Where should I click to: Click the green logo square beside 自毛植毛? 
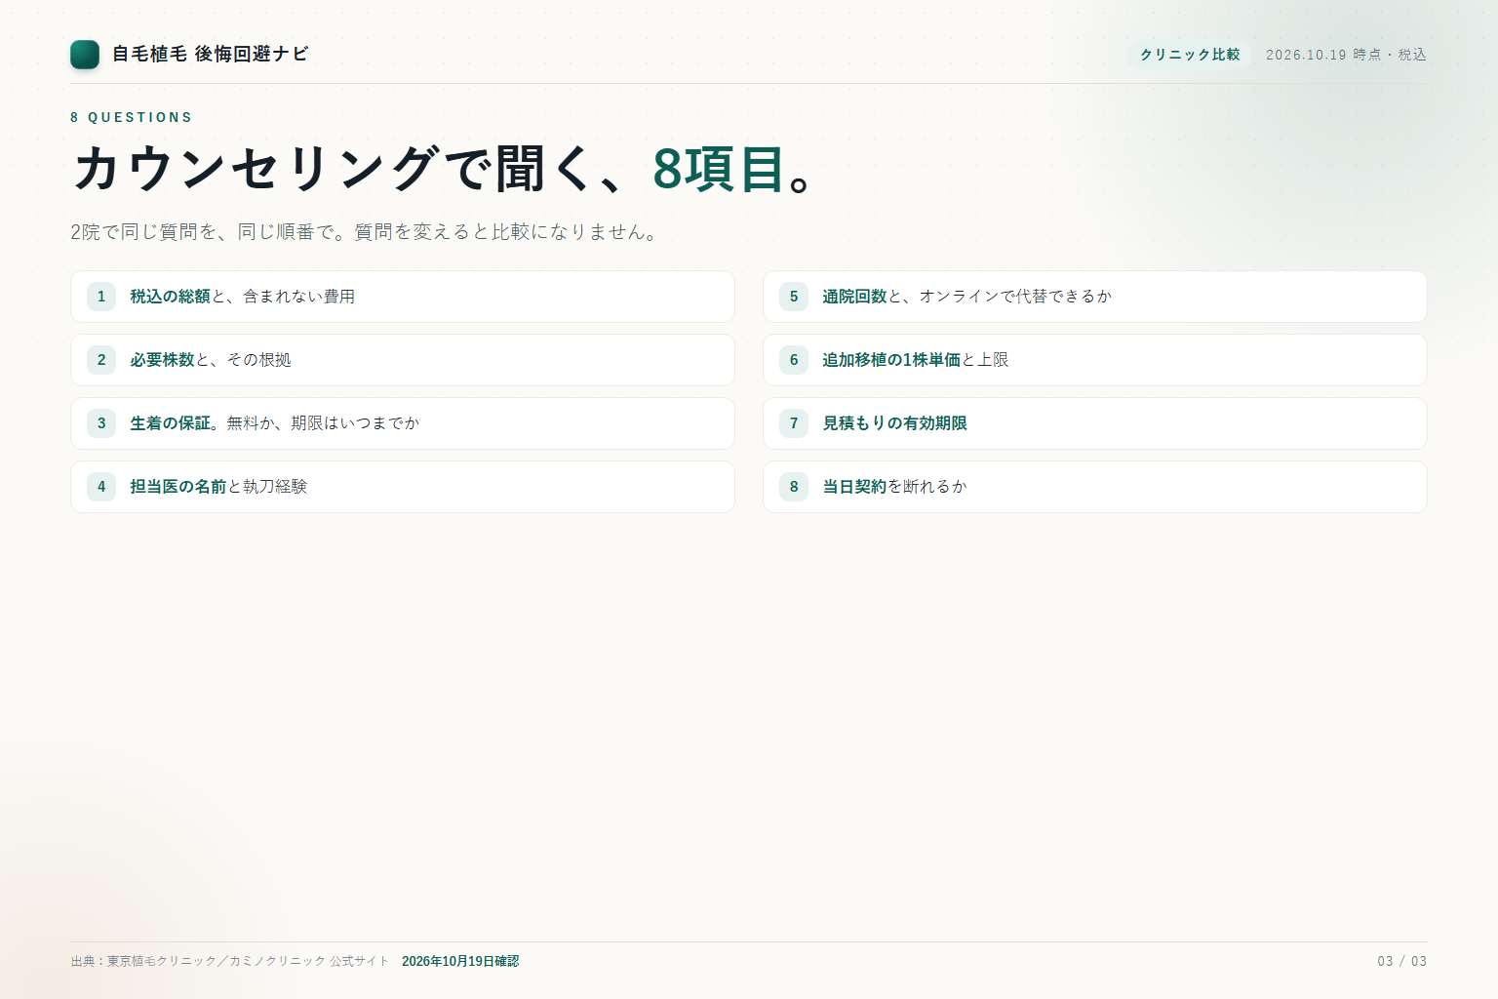coord(85,55)
